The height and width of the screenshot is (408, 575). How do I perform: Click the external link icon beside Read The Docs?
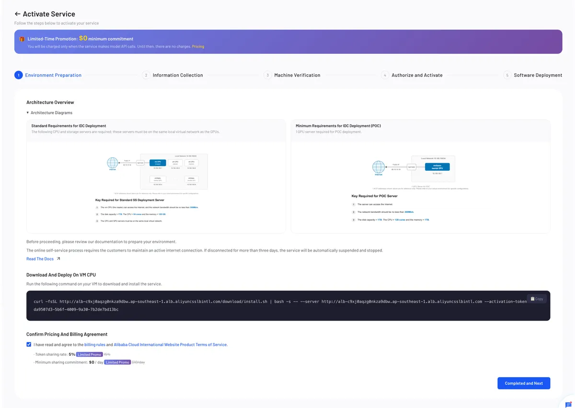click(x=58, y=259)
